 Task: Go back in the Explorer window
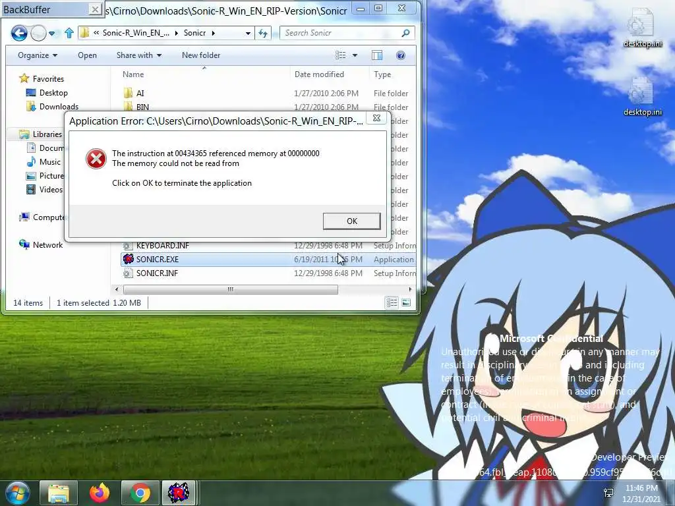19,33
